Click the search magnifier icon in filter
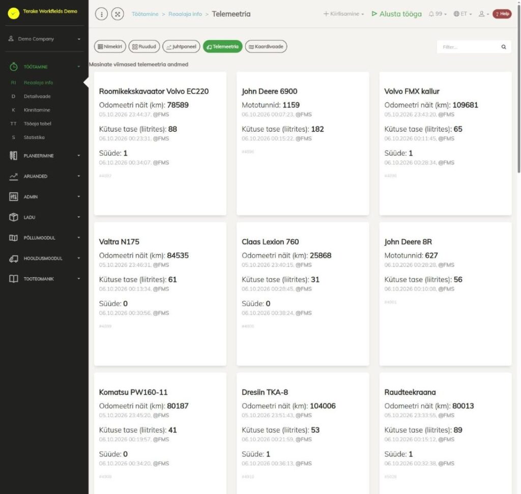This screenshot has height=494, width=521. click(x=504, y=47)
